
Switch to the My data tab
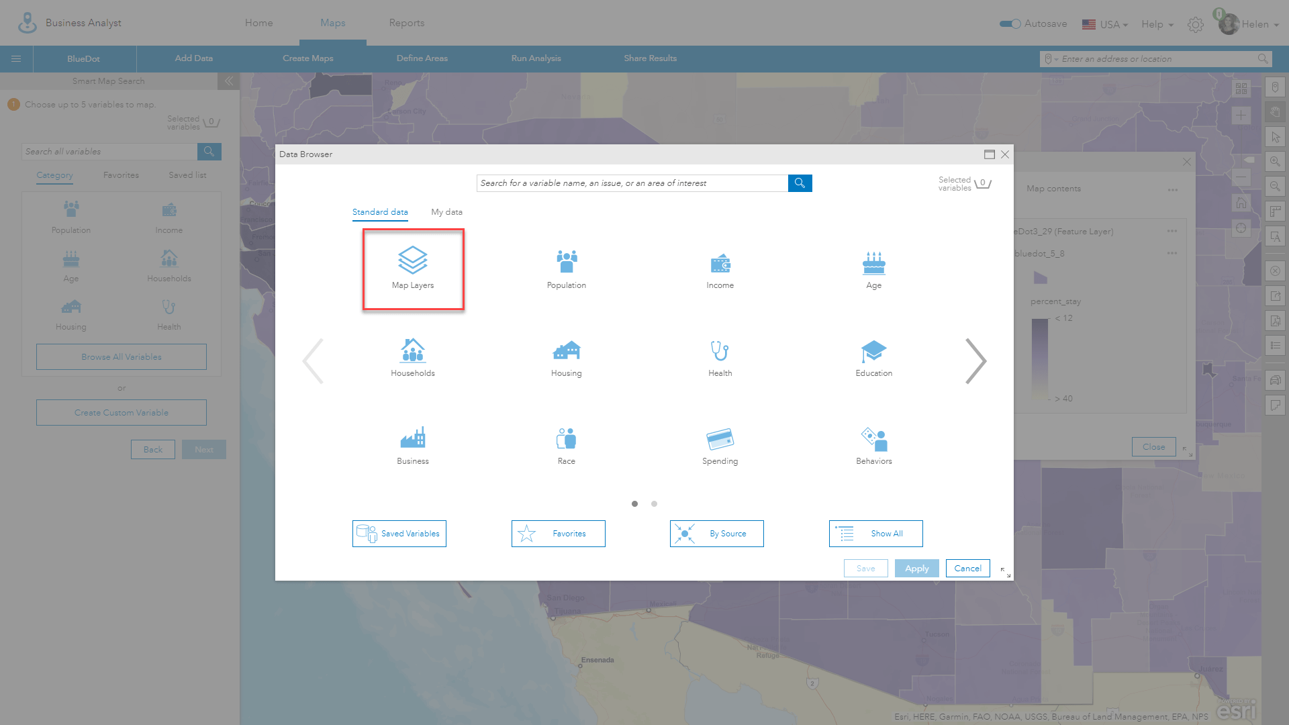(446, 211)
